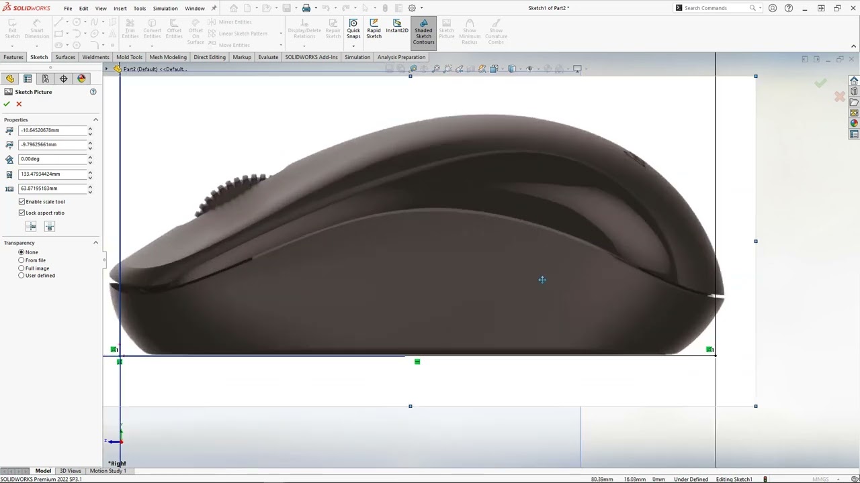Image resolution: width=860 pixels, height=483 pixels.
Task: Toggle Instant2D tool
Action: click(397, 27)
